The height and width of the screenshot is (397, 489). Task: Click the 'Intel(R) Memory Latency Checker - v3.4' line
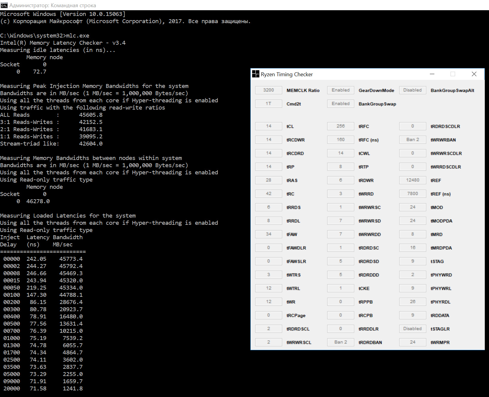point(63,43)
